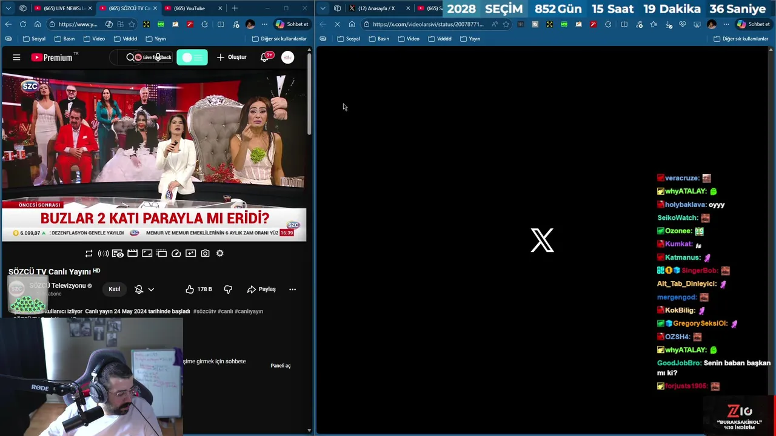Open the browser essentials heart icon
The height and width of the screenshot is (436, 776).
coord(683,24)
